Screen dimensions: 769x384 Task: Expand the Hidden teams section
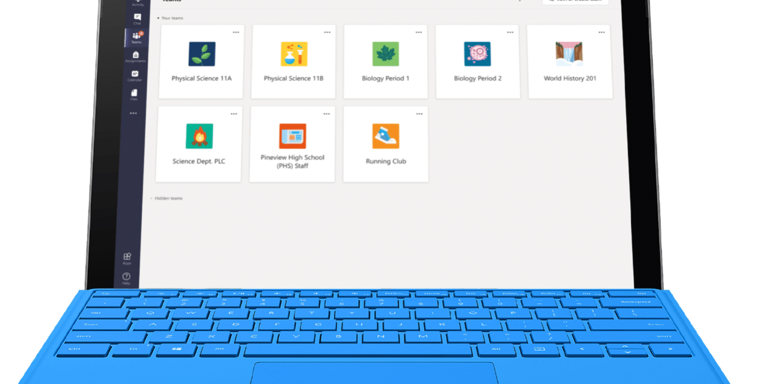tap(166, 198)
